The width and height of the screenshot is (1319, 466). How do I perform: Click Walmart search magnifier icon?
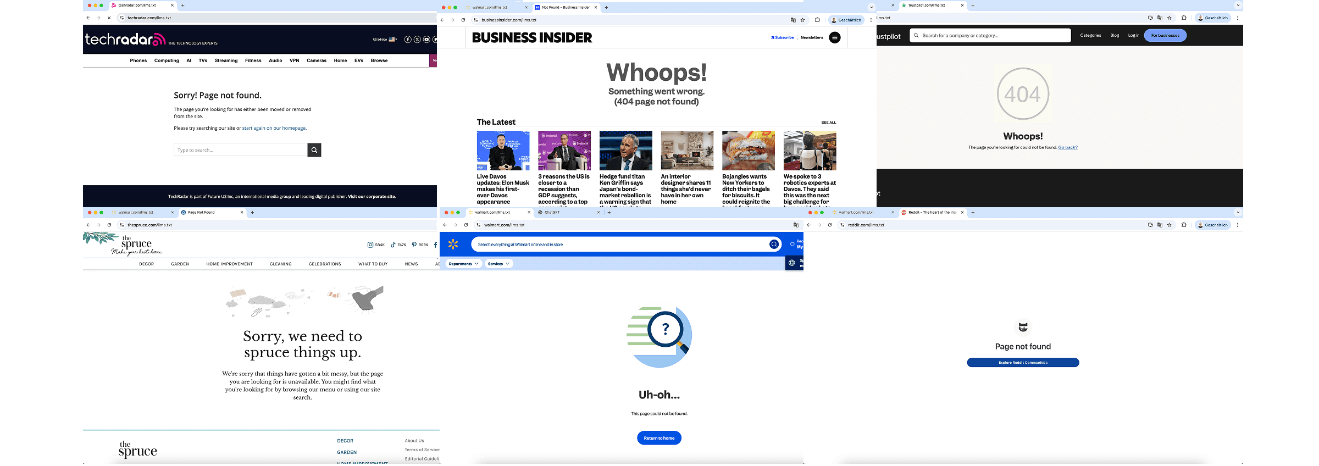tap(774, 245)
